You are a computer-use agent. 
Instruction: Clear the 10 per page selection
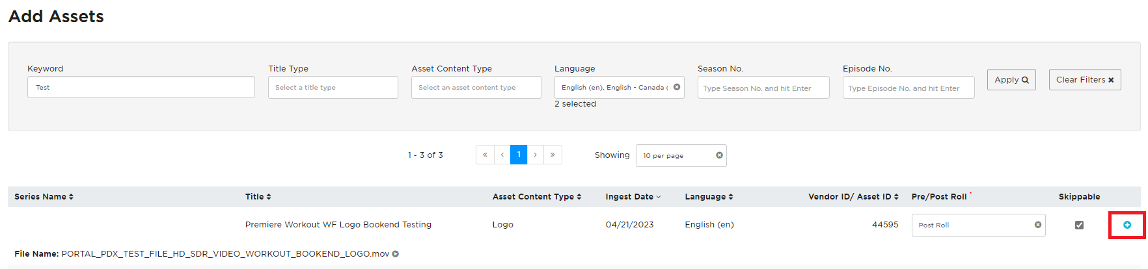(x=719, y=155)
